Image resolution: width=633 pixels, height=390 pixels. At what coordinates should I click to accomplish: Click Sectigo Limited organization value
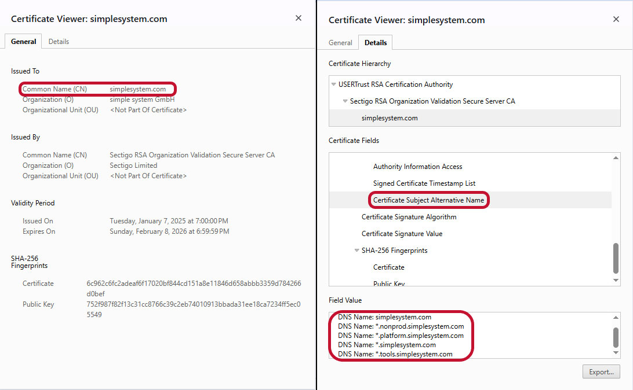tap(133, 165)
